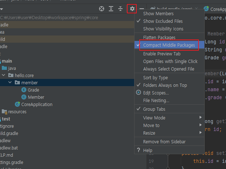Choose Remove from Sidebar

tap(169, 141)
